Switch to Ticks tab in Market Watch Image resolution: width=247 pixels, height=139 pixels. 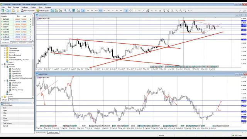click(30, 43)
